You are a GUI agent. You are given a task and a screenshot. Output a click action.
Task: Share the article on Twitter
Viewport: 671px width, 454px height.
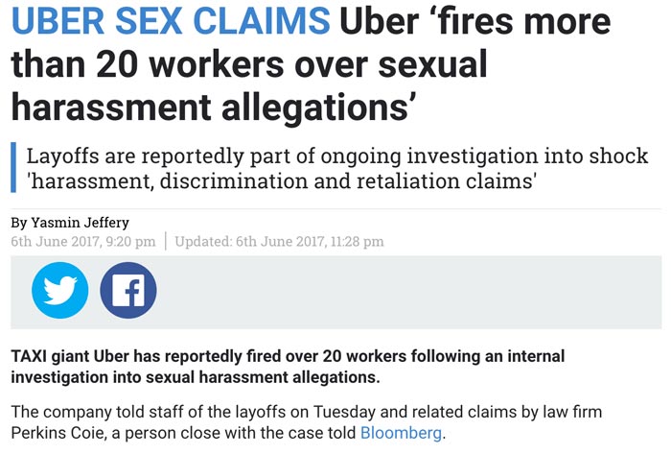60,290
